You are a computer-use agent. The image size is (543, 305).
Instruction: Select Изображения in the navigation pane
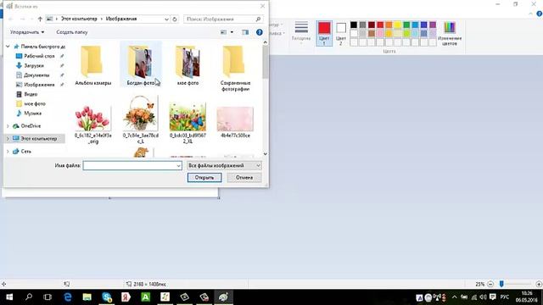[x=39, y=85]
